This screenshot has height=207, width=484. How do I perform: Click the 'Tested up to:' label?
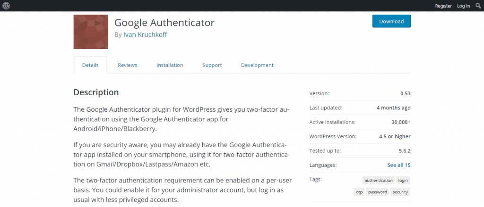[x=325, y=151]
